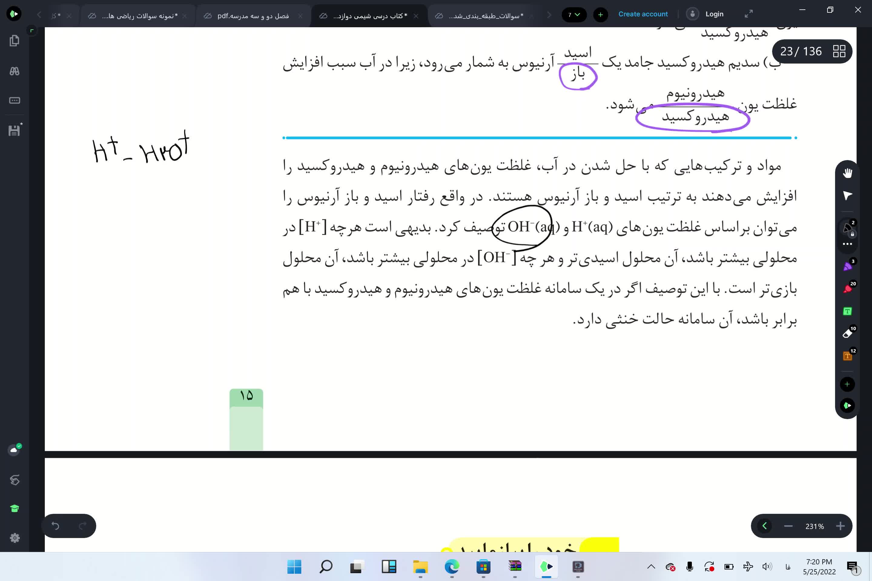The height and width of the screenshot is (581, 872).
Task: Select the green text tool
Action: tap(847, 311)
